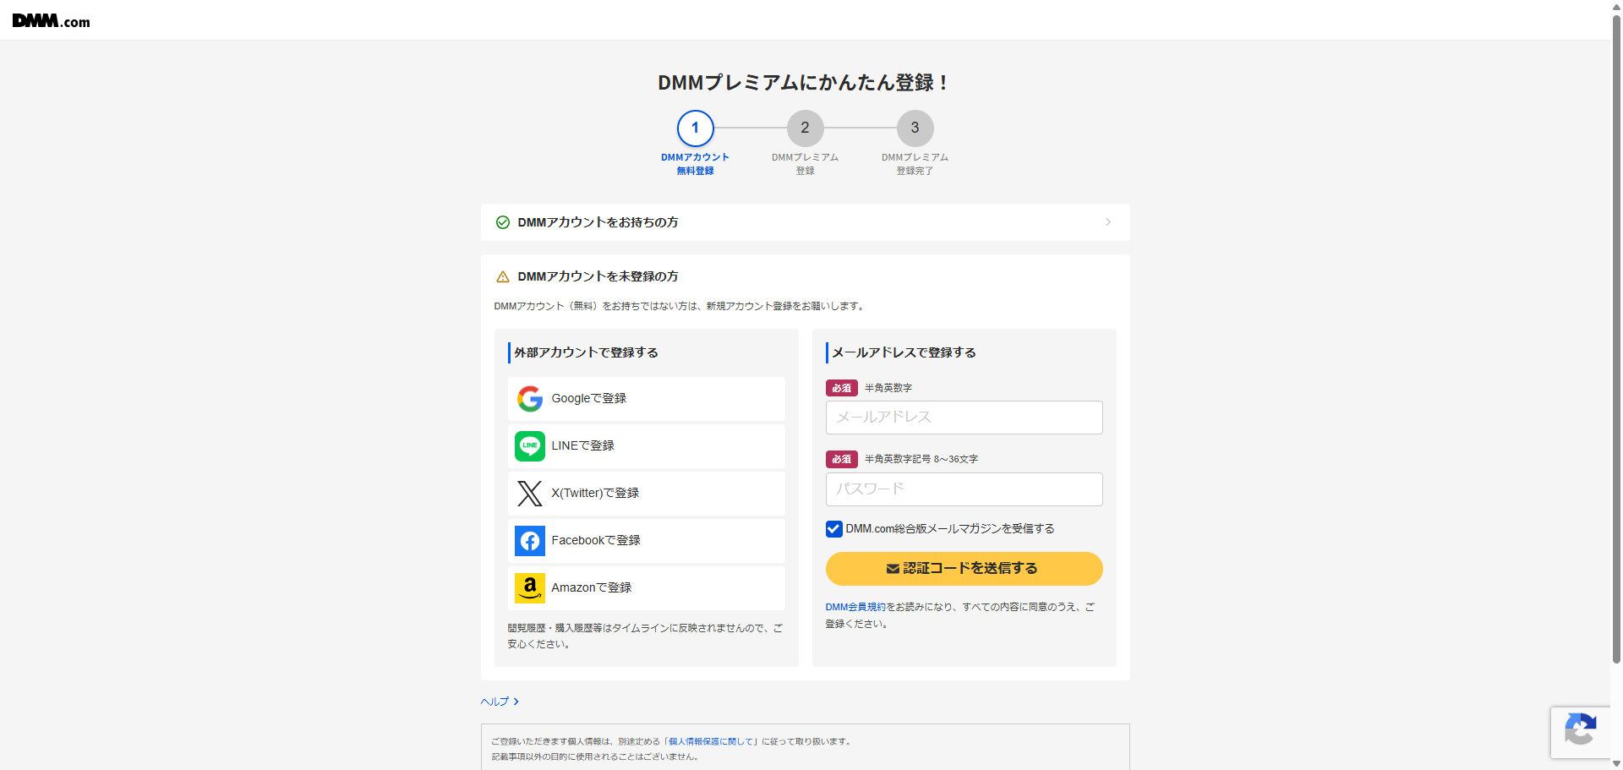Expand the DMMアカウントをお持ちの方 chevron
The height and width of the screenshot is (770, 1623).
pyautogui.click(x=1108, y=222)
